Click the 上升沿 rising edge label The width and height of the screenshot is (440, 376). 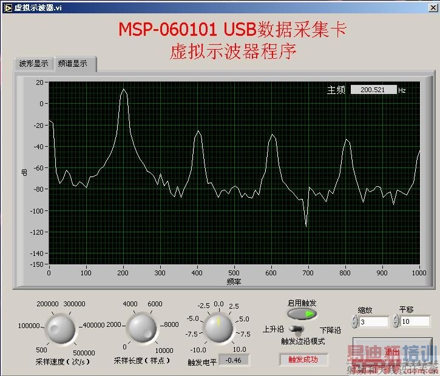click(273, 329)
